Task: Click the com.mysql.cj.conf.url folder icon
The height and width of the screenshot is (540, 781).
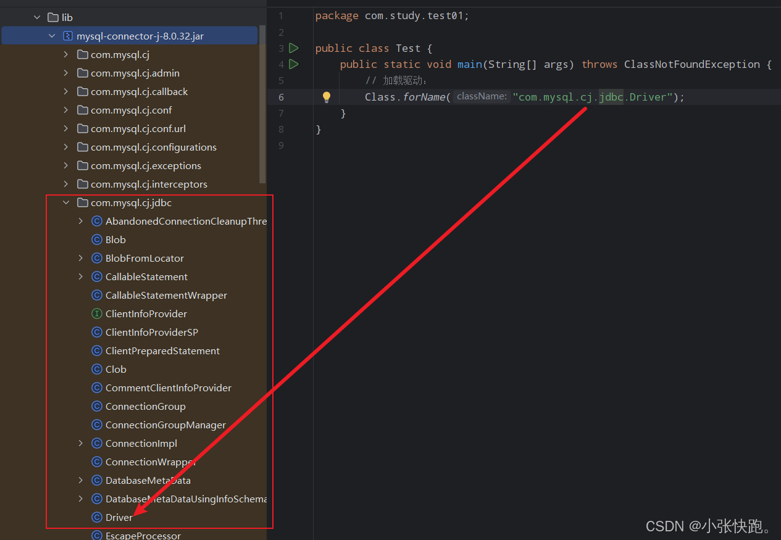Action: pos(82,128)
